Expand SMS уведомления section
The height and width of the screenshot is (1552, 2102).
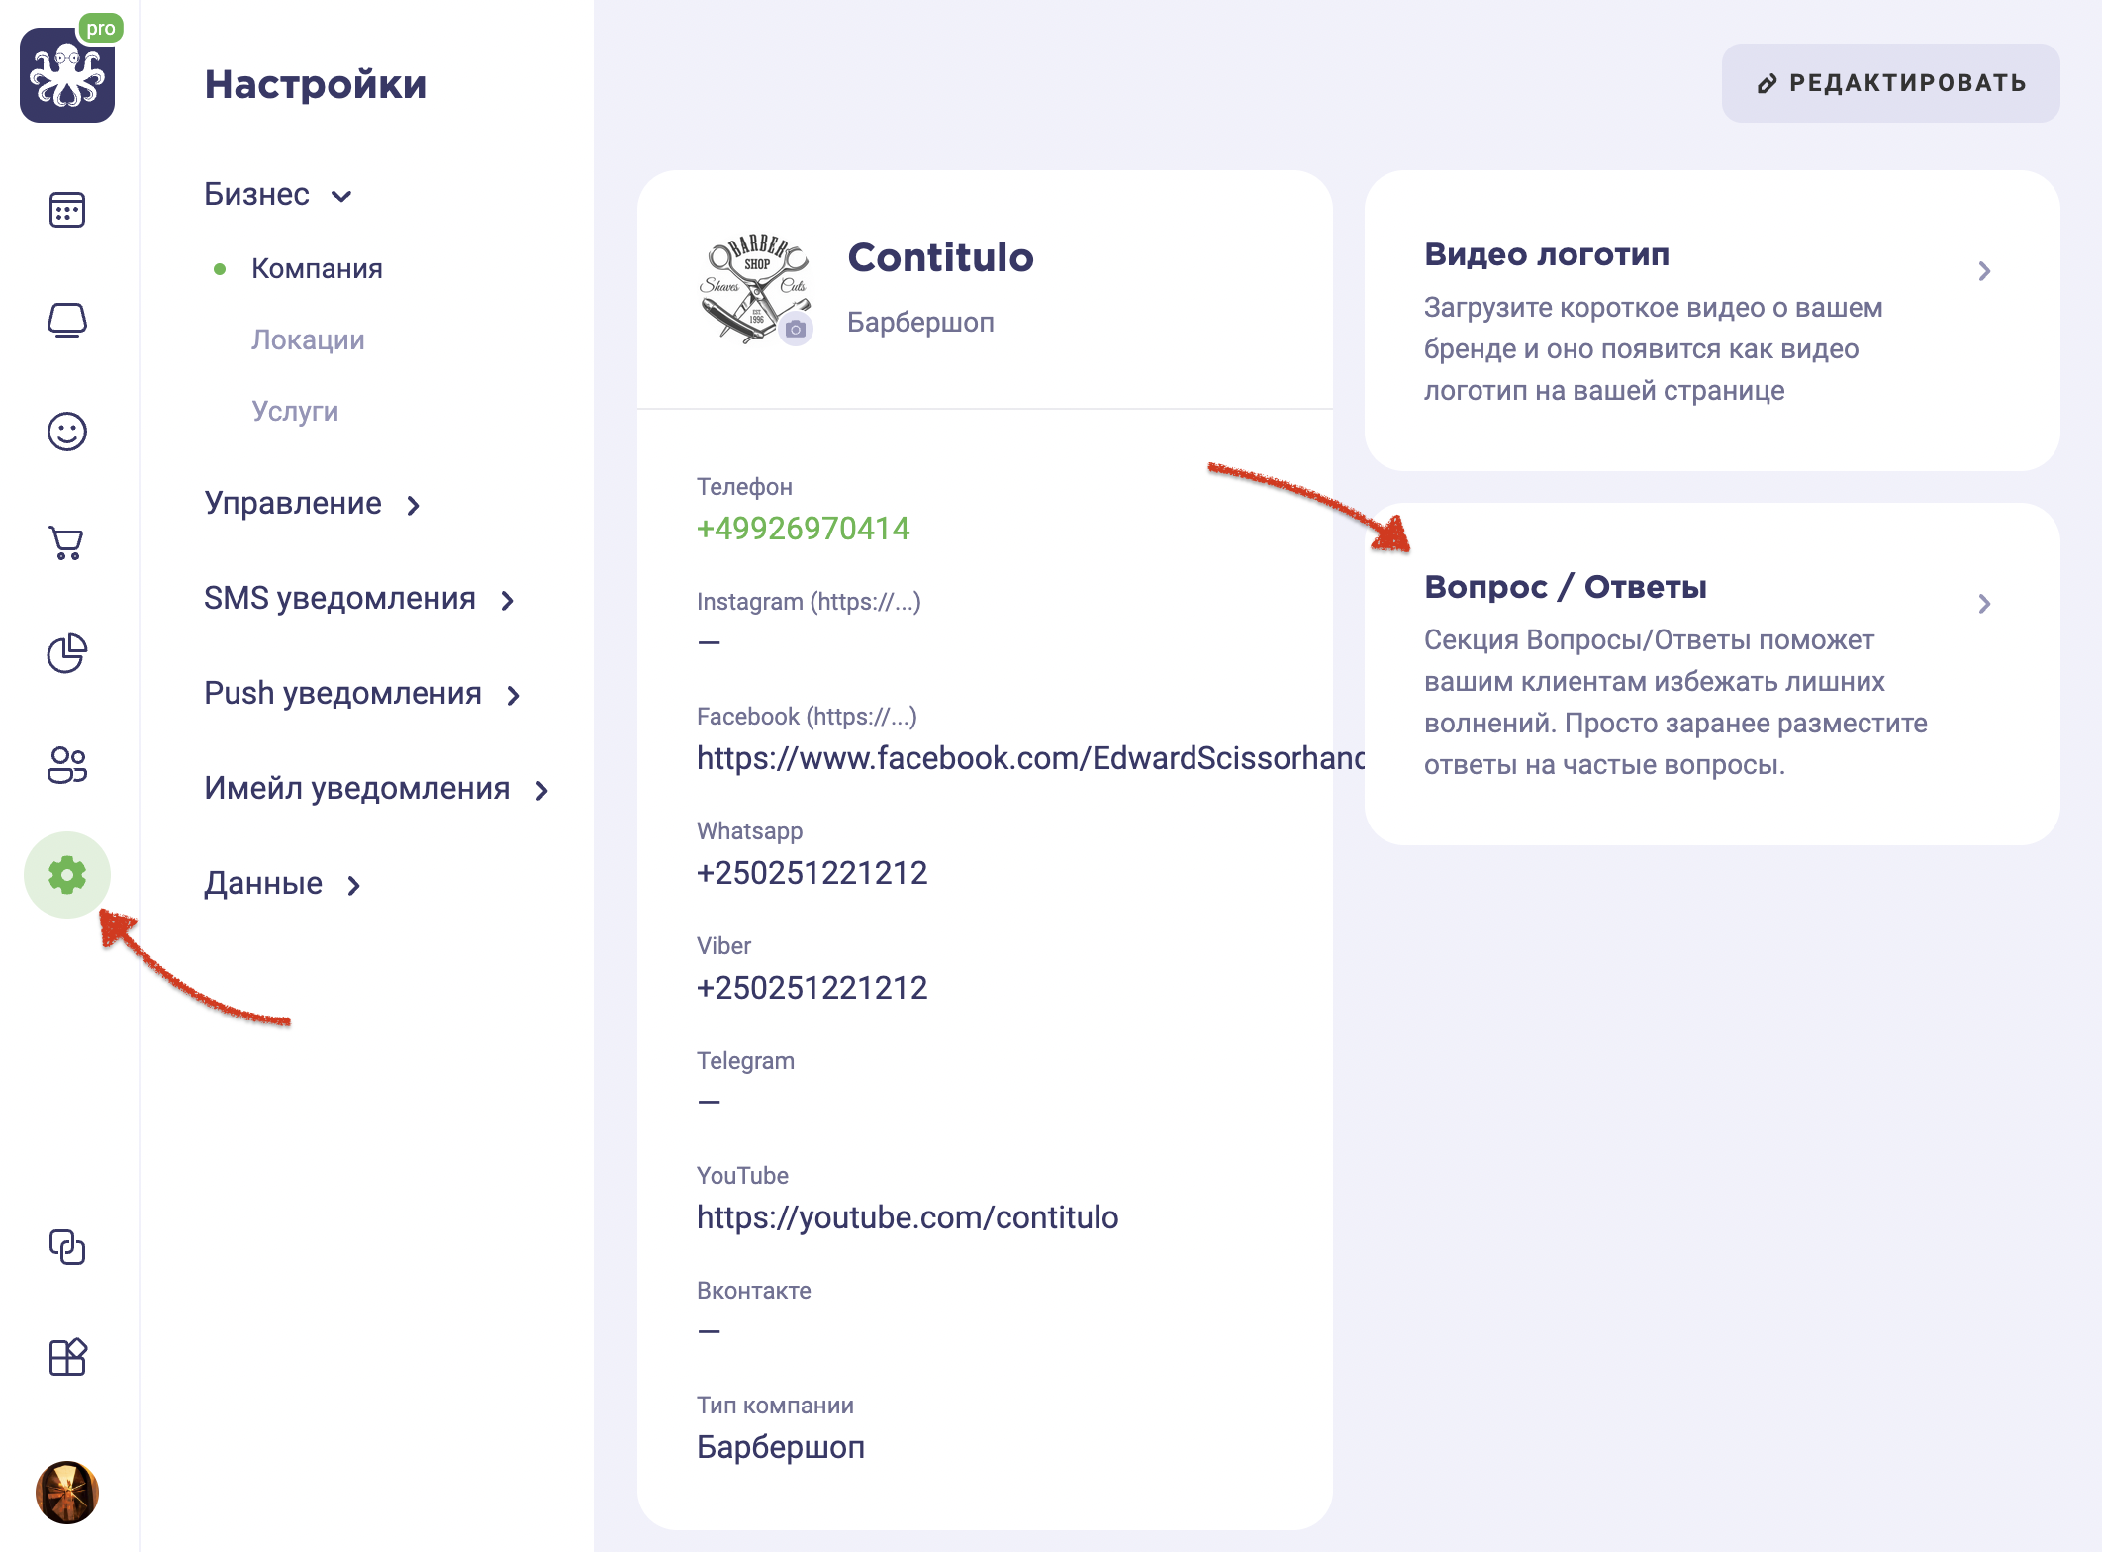360,599
